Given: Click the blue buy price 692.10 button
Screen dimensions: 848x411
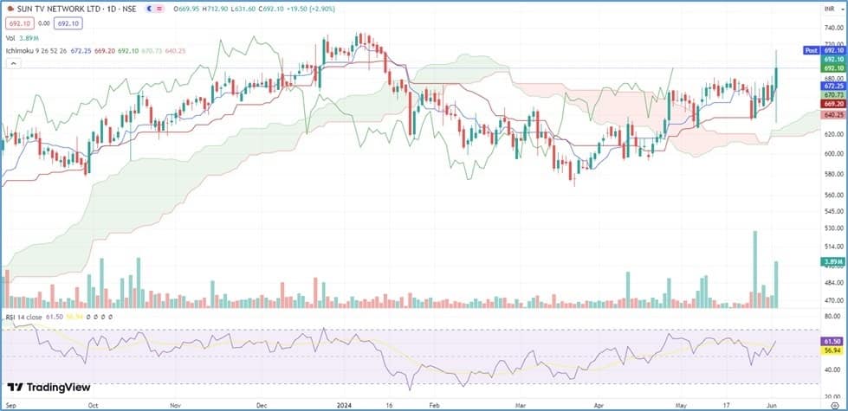Looking at the screenshot, I should [67, 22].
